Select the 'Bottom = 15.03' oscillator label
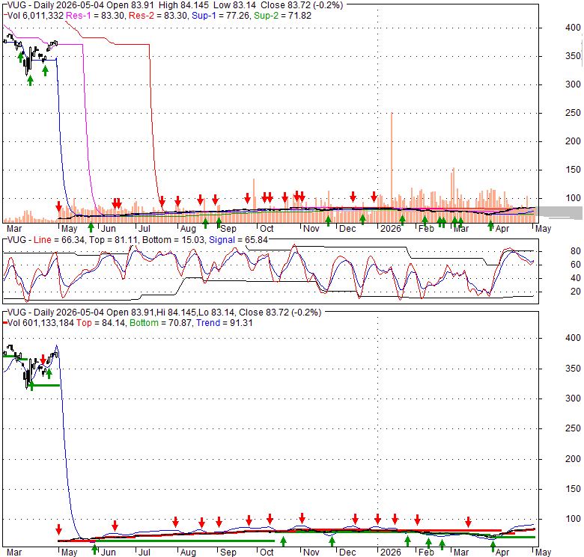584x557 pixels. coord(174,240)
